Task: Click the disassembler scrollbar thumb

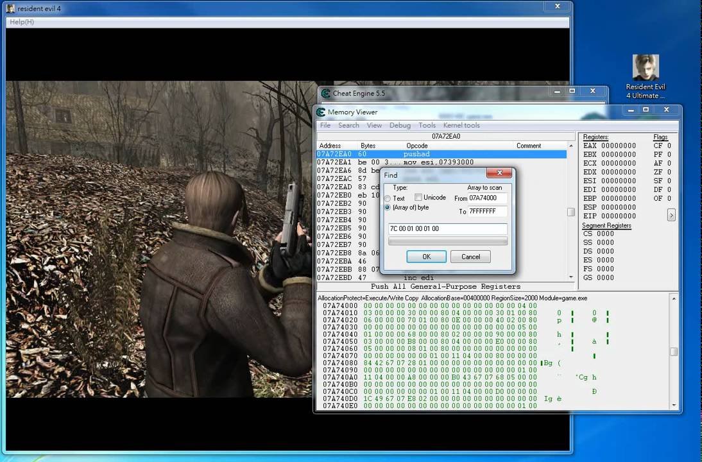Action: click(x=571, y=212)
